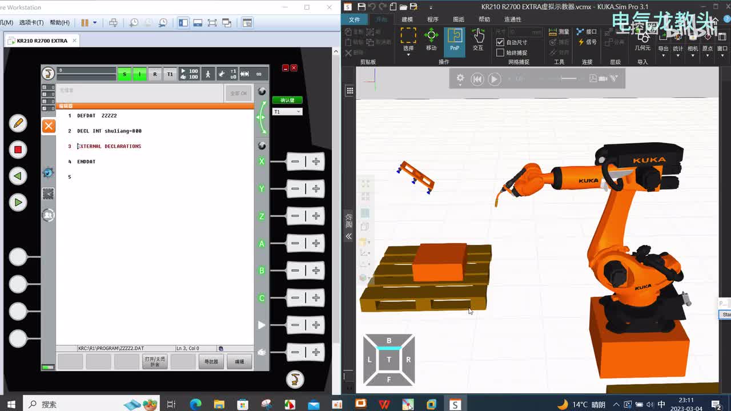Screen dimensions: 731x411
Task: Click the grid icon at the viewport corner
Action: click(x=350, y=91)
